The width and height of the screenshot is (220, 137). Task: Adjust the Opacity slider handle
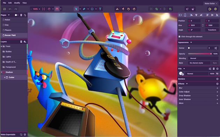pyautogui.click(x=211, y=54)
